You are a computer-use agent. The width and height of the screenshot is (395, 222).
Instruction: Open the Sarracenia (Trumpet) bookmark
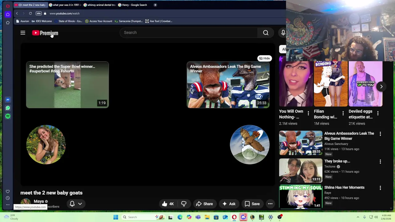pos(129,21)
